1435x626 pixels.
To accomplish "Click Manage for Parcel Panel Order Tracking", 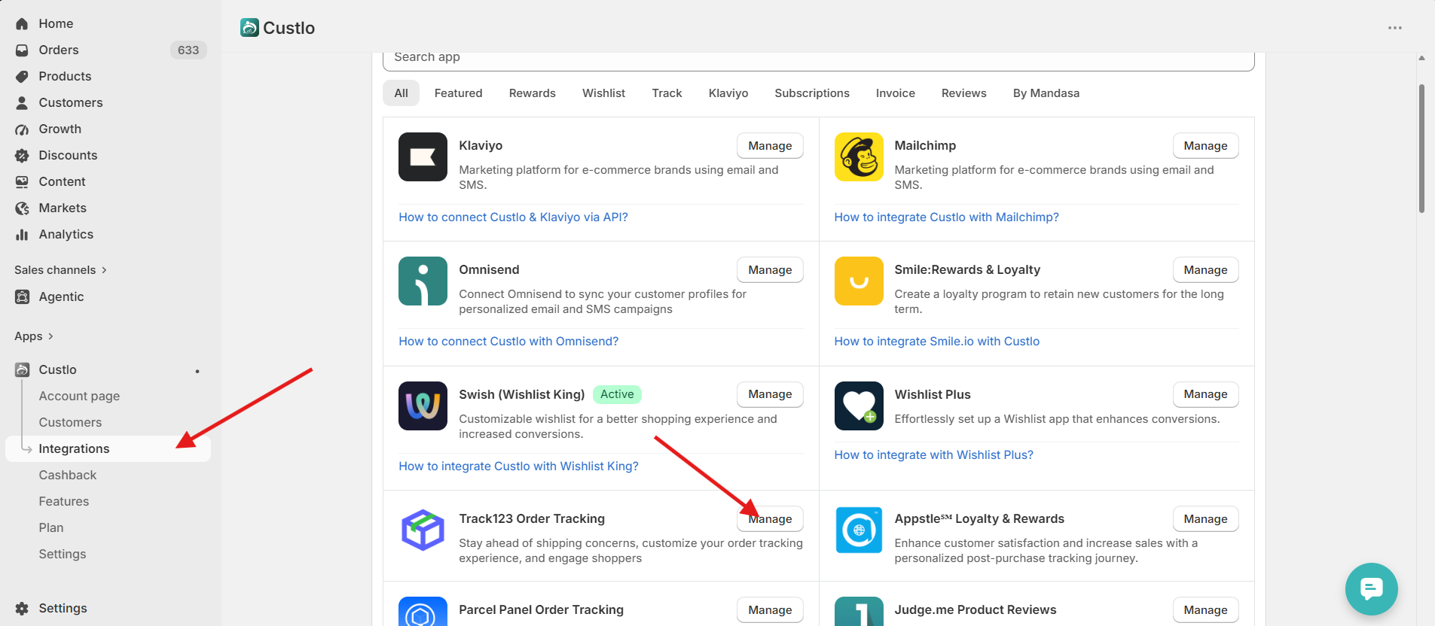I will (x=770, y=610).
